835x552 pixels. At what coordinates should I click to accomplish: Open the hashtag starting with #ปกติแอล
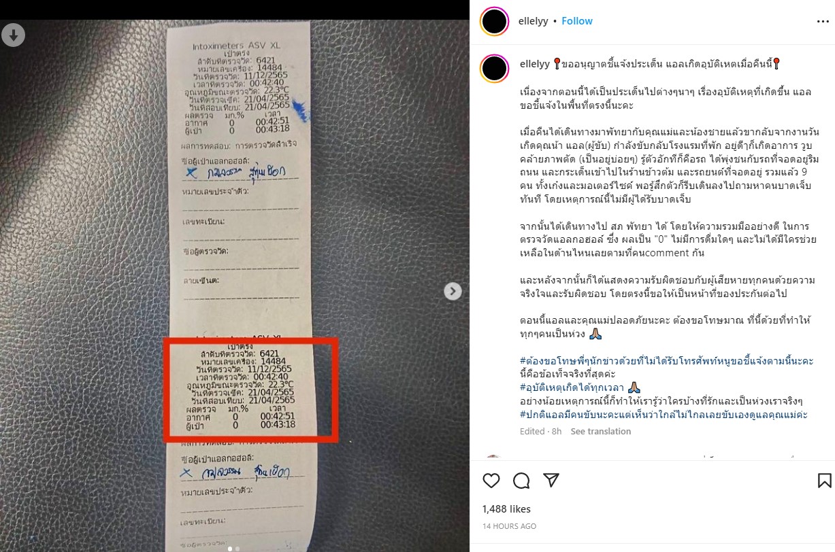coord(664,414)
